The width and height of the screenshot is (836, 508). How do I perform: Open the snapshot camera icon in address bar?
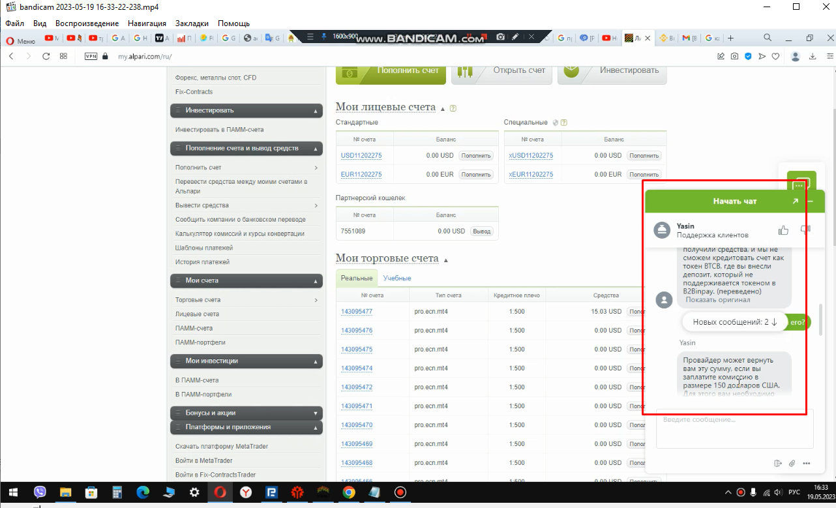point(734,56)
